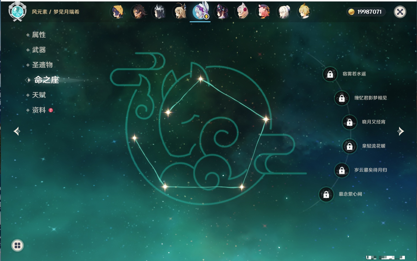Click the Mora coin balance 19987071
The height and width of the screenshot is (261, 417).
pyautogui.click(x=366, y=12)
